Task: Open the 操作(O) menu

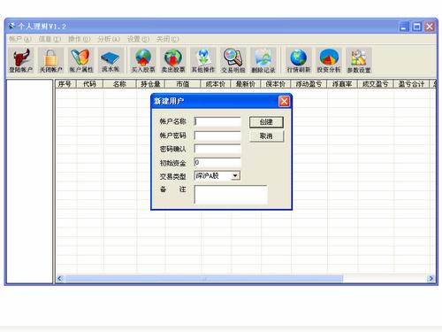Action: (x=79, y=39)
